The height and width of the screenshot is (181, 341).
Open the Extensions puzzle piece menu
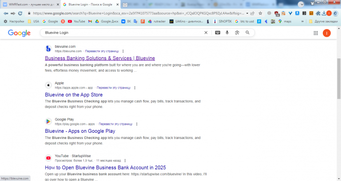318,13
